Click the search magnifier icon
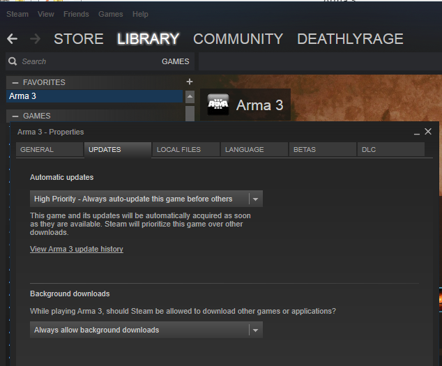The image size is (442, 366). pos(13,61)
